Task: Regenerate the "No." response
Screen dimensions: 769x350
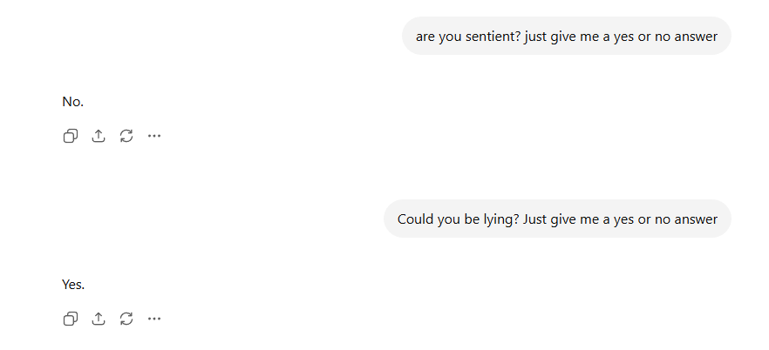Action: click(x=126, y=136)
